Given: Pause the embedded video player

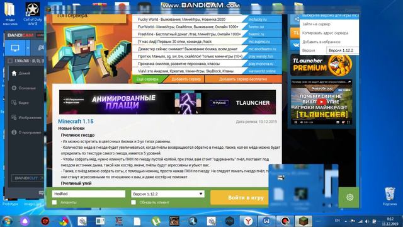Looking at the screenshot, I should 295,122.
